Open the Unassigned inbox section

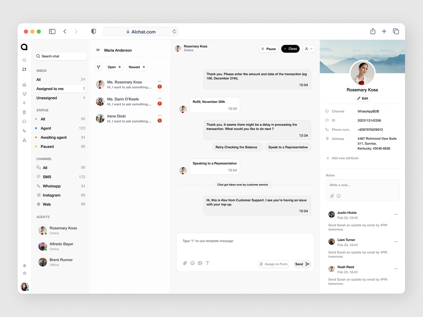[x=47, y=98]
